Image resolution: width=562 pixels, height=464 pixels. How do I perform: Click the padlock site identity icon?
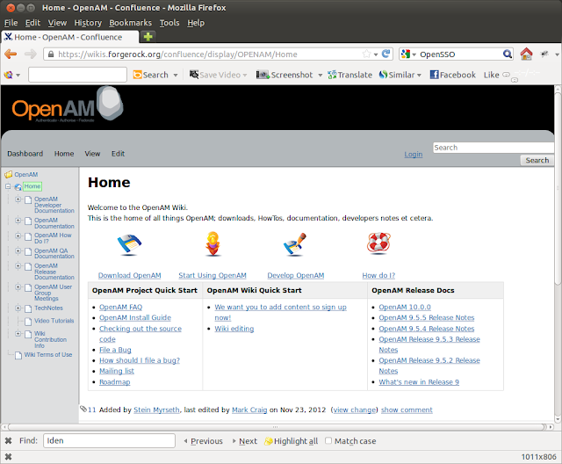[51, 54]
